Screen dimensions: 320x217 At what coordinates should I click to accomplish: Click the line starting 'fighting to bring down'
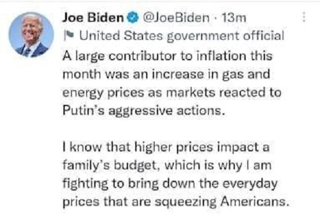170,184
